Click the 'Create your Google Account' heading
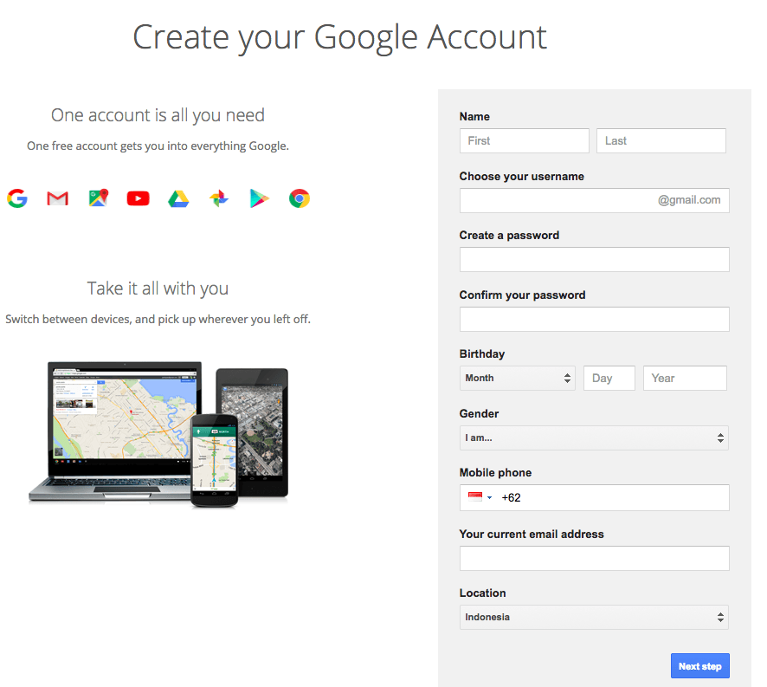The image size is (767, 687). tap(339, 38)
